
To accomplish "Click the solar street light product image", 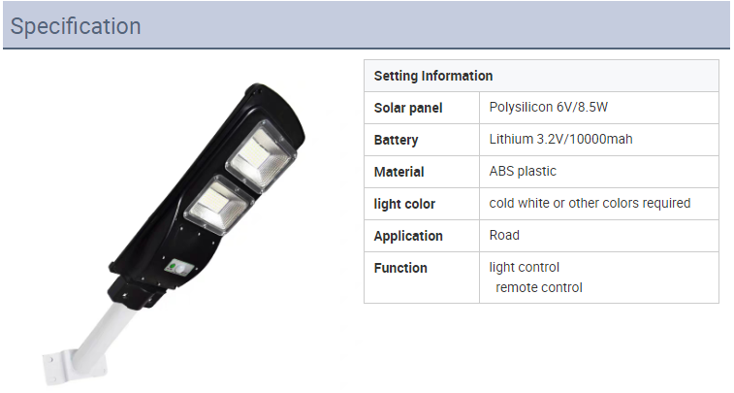I will pos(175,234).
